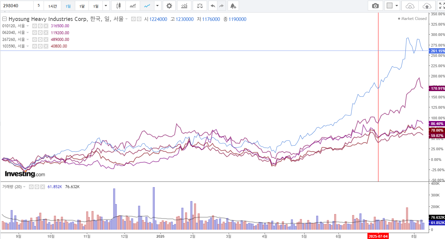This screenshot has height=239, width=445.
Task: Select the highlighted blue 1일 interval
Action: [68, 6]
